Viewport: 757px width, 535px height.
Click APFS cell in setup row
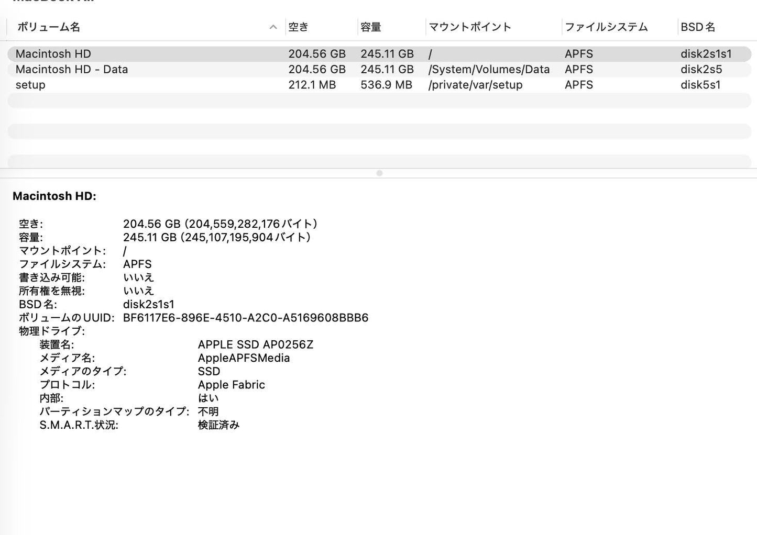coord(579,85)
